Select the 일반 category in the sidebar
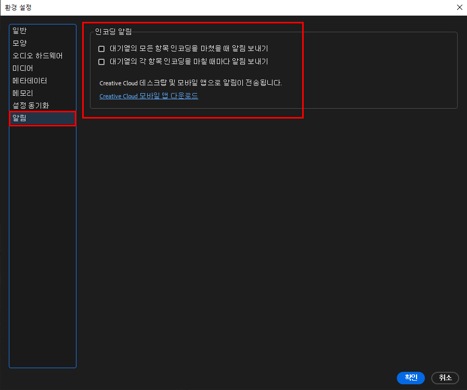467x390 pixels. [19, 30]
